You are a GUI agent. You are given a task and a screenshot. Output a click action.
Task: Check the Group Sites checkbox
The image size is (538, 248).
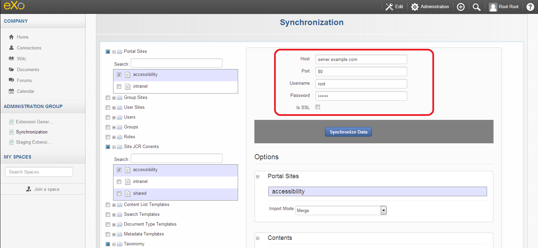(108, 98)
